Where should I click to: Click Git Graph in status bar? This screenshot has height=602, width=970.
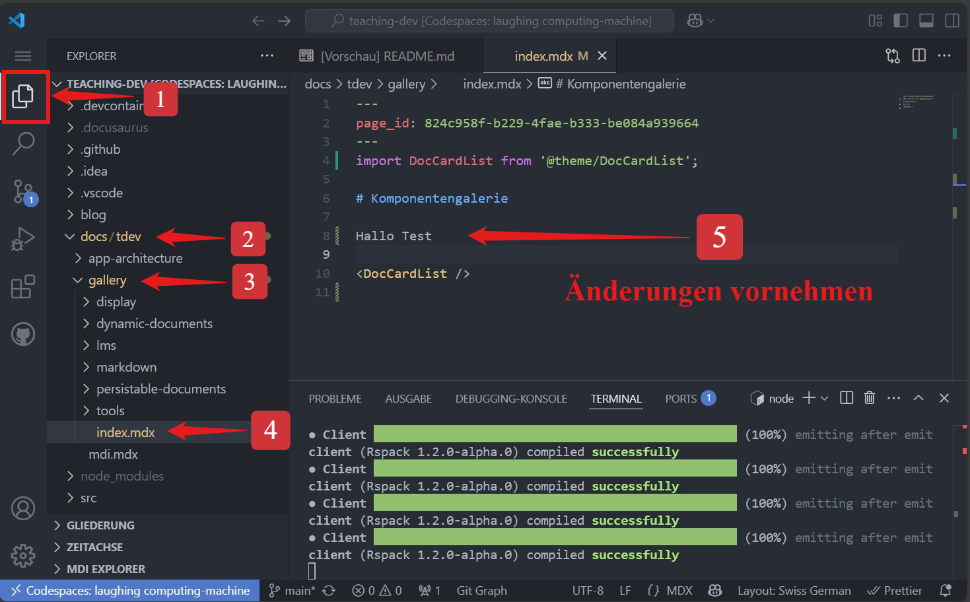[x=481, y=591]
